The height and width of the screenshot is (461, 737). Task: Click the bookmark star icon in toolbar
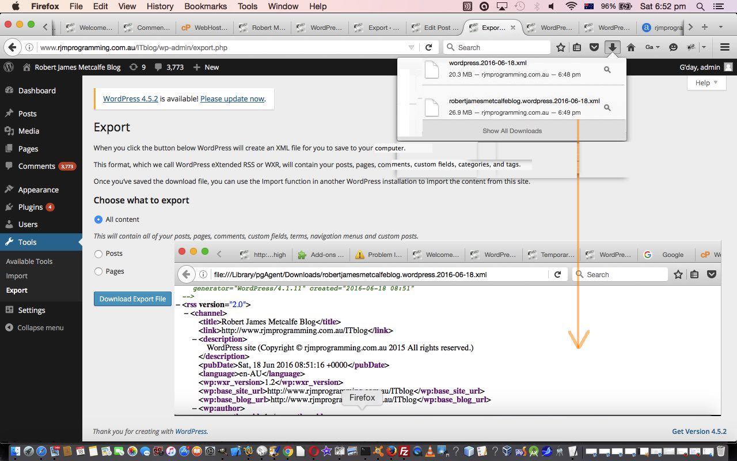click(x=560, y=47)
